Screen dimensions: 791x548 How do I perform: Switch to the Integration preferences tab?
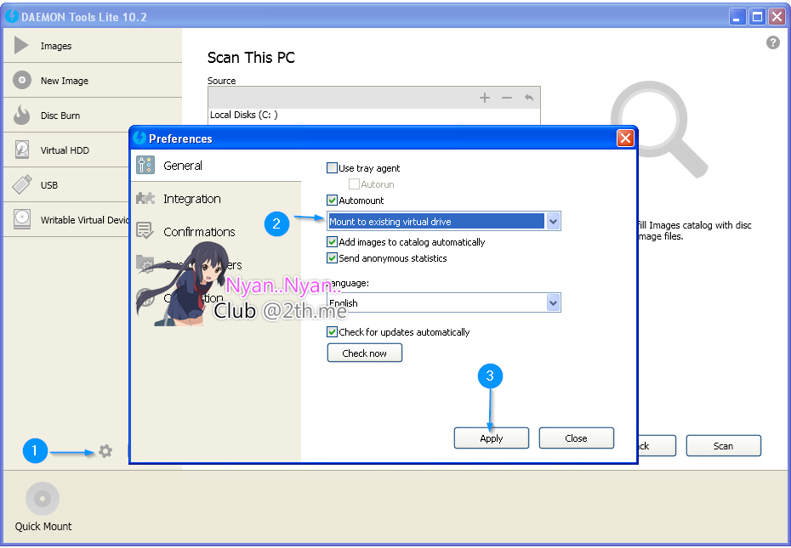(216, 199)
